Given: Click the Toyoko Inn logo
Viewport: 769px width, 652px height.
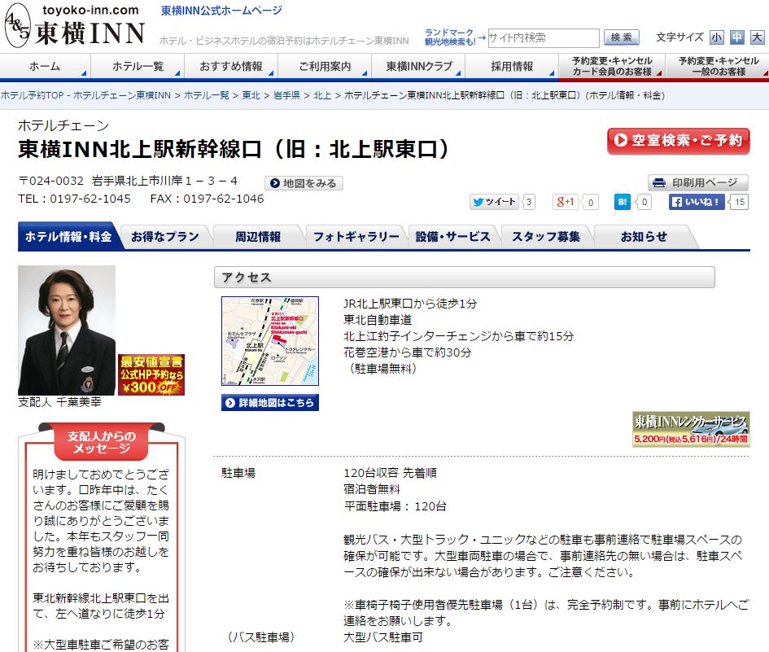Looking at the screenshot, I should [76, 25].
